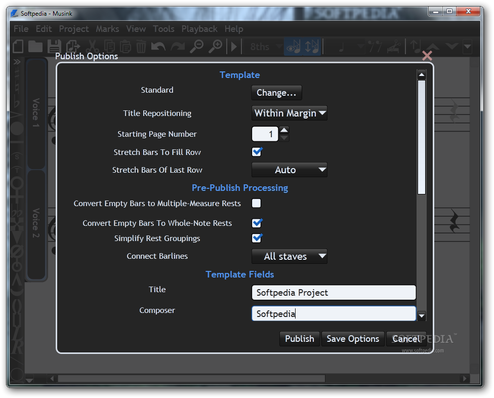Click the Paste clipboard icon
This screenshot has height=398, width=494.
(x=126, y=47)
